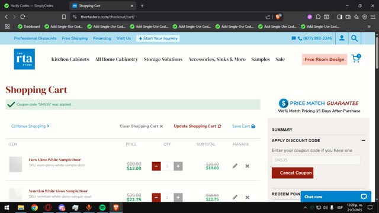Open Spotify from the taskbar
The width and height of the screenshot is (379, 213).
(x=102, y=208)
